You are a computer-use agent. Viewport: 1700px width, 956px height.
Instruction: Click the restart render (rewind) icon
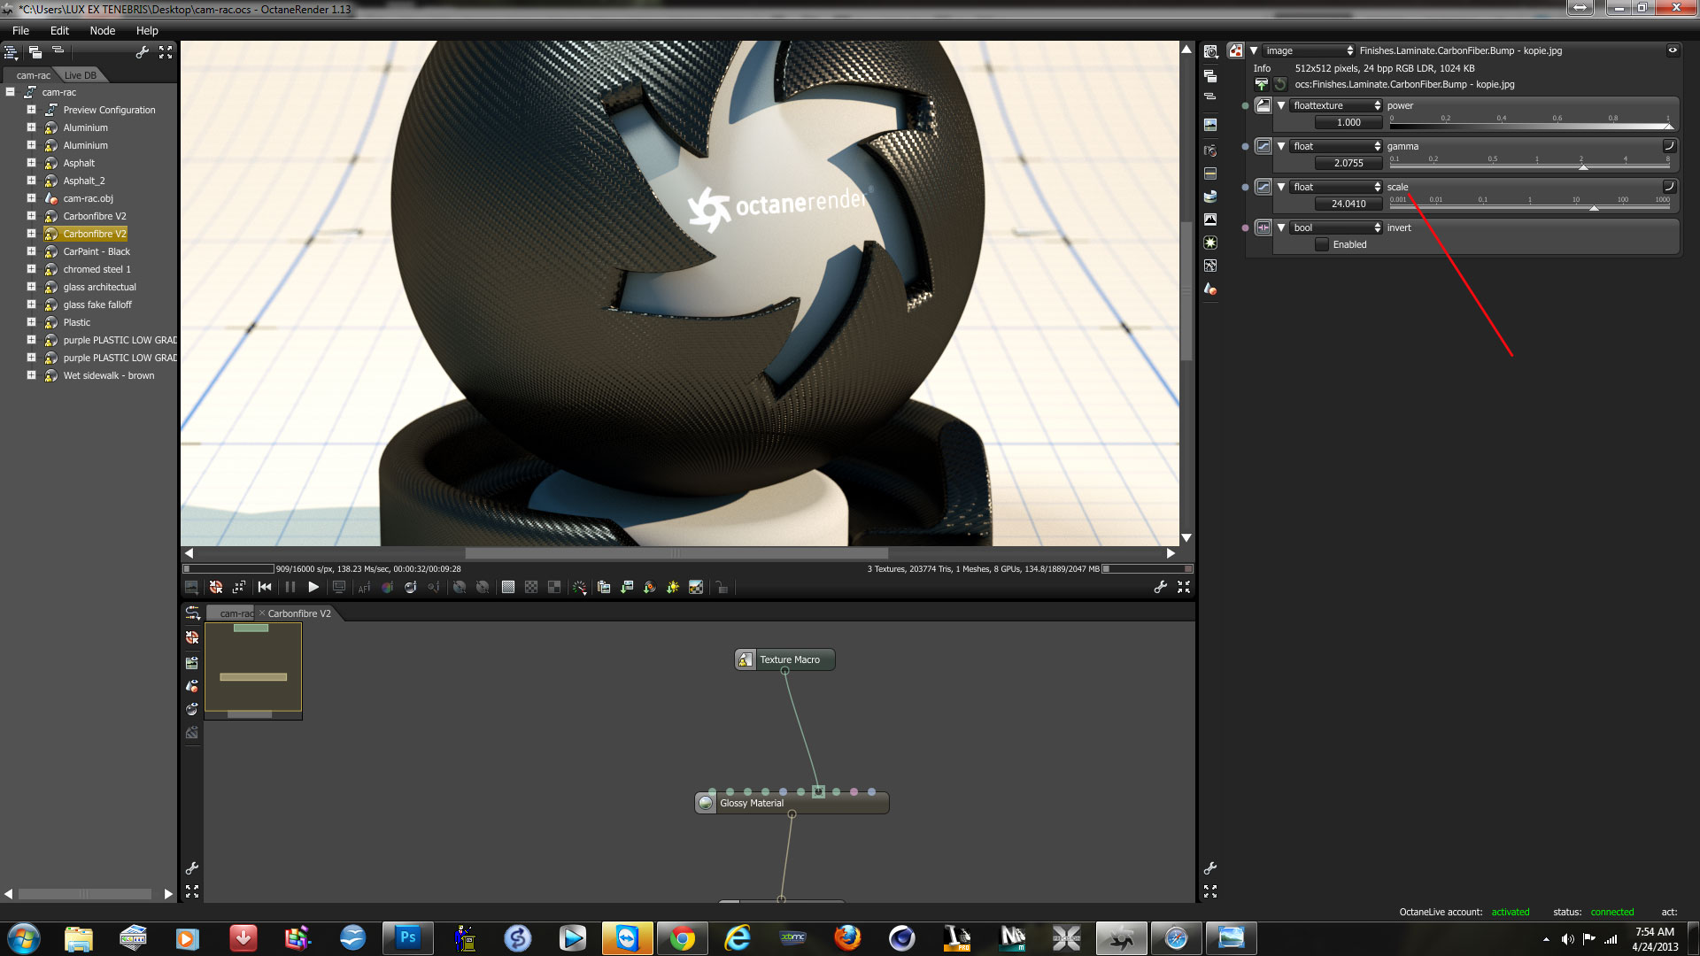coord(265,587)
